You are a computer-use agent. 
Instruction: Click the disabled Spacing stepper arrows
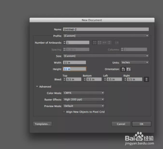click(x=65, y=49)
